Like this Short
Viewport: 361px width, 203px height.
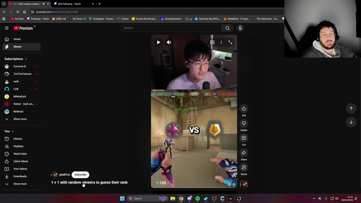tap(244, 109)
